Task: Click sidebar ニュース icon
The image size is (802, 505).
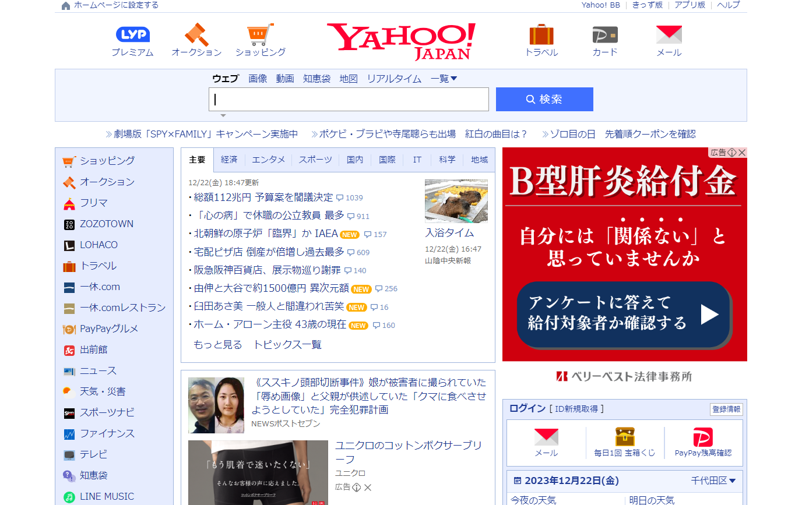Action: coord(69,371)
